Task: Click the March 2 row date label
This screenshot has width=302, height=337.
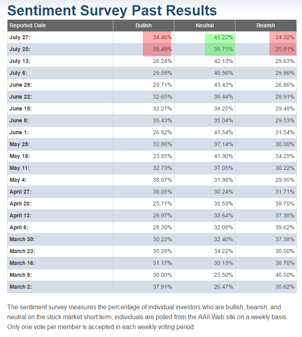Action: click(x=21, y=287)
